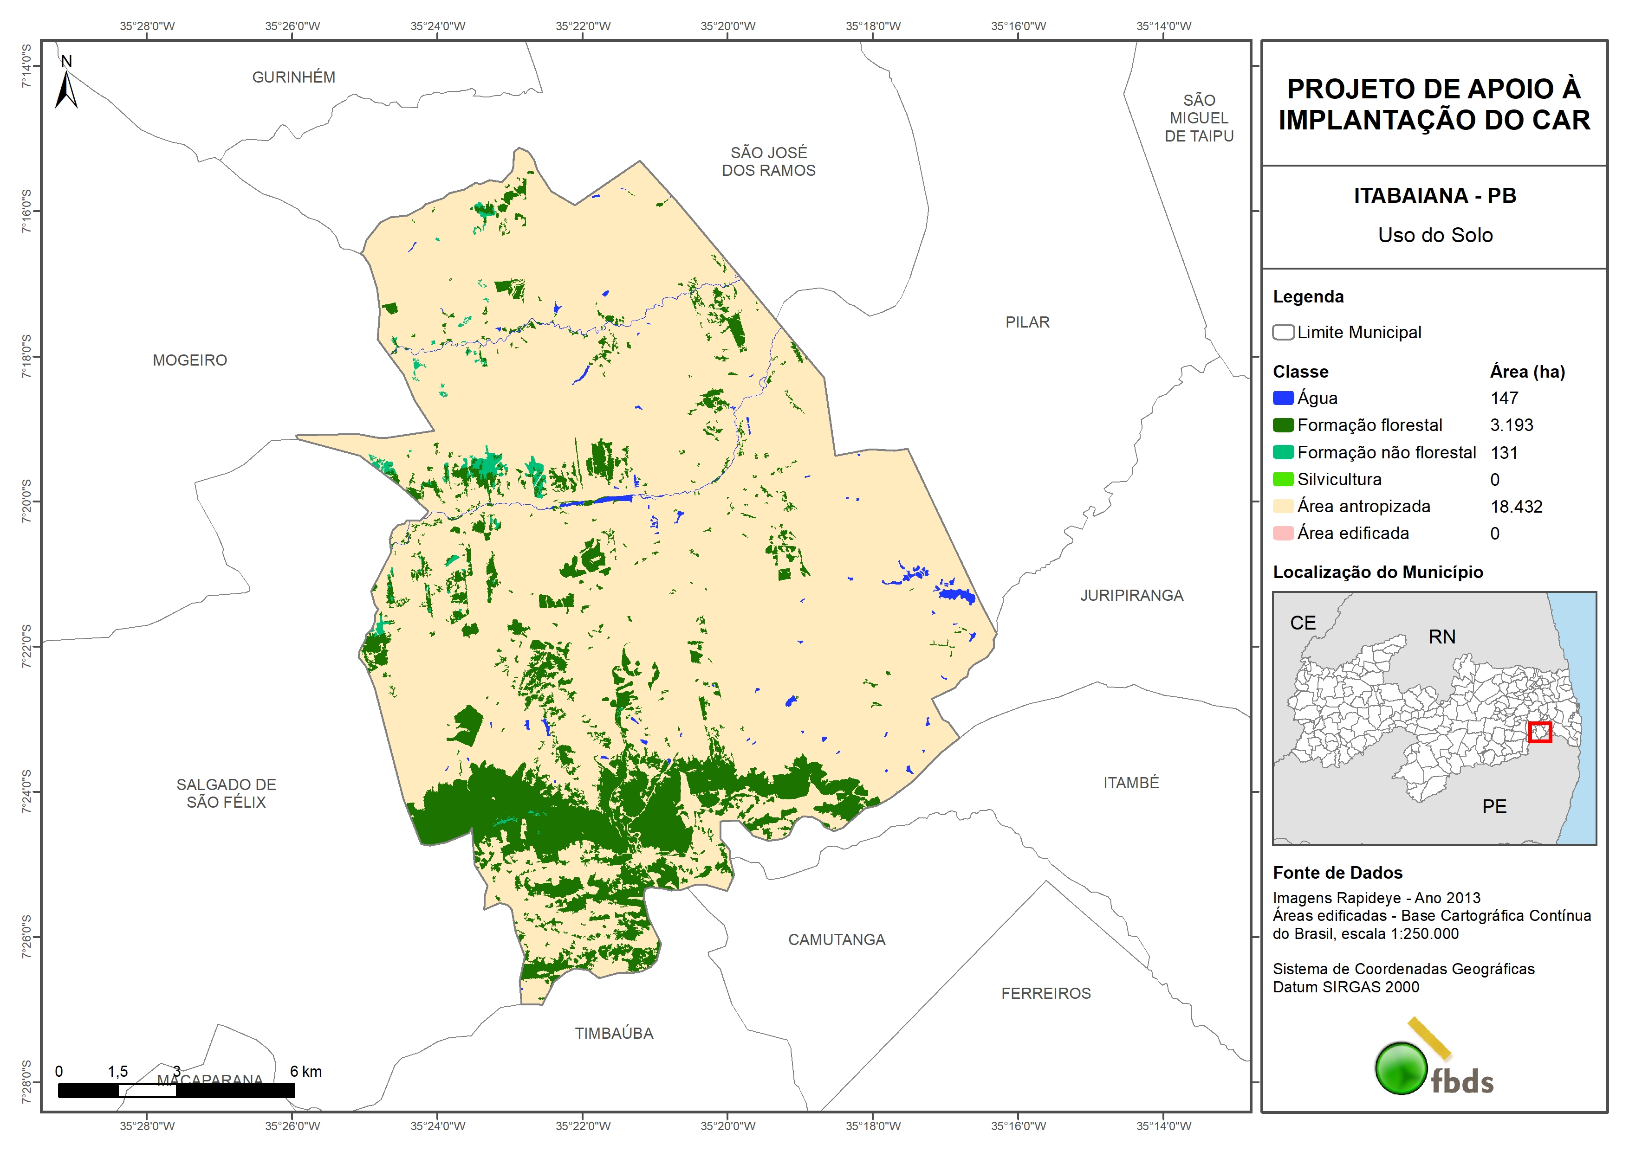Click the Silvicultura bright green swatch
Screen dimensions: 1629x1151
[1283, 479]
